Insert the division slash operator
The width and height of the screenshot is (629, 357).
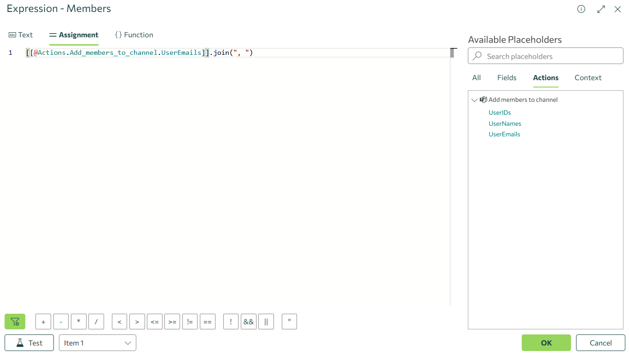96,322
